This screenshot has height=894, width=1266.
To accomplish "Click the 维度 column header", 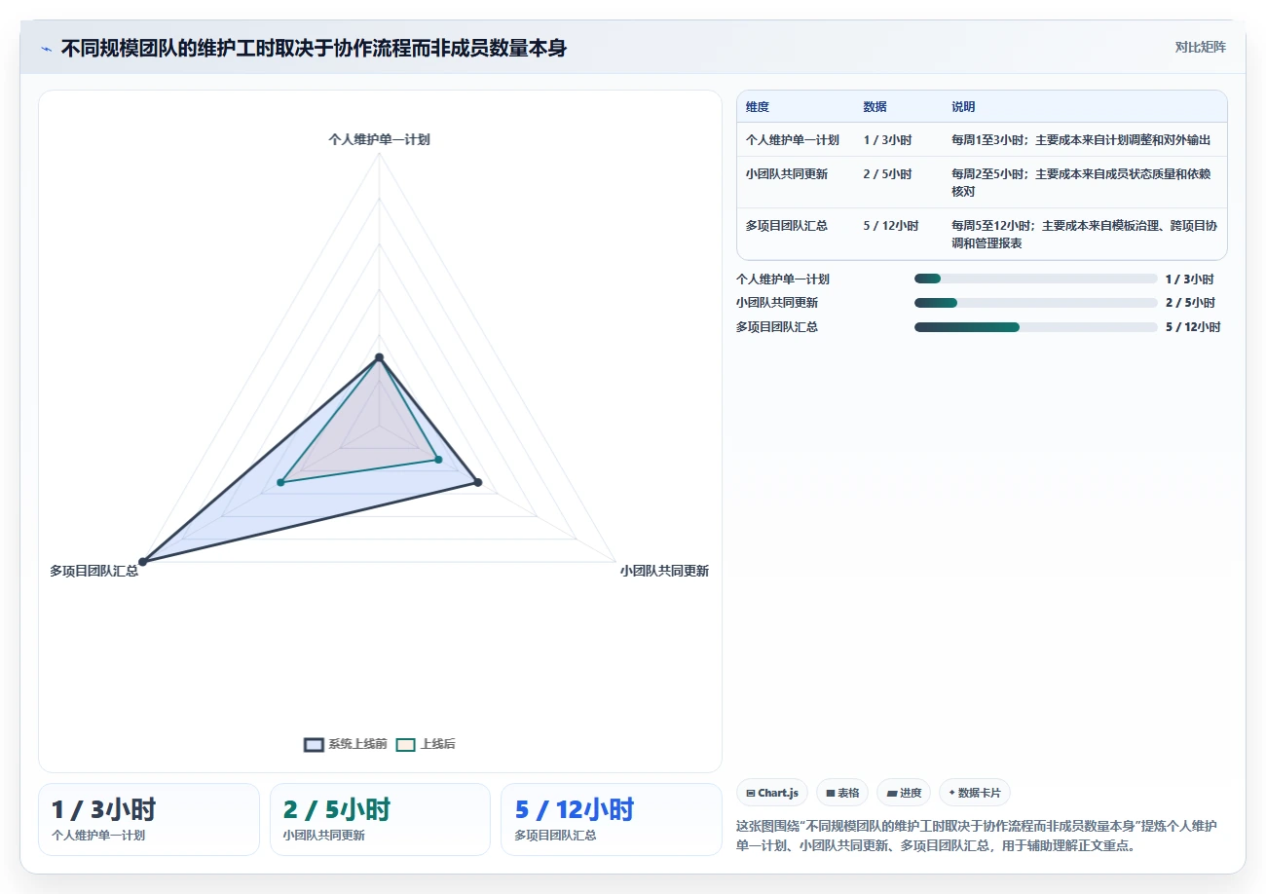I will (x=758, y=107).
